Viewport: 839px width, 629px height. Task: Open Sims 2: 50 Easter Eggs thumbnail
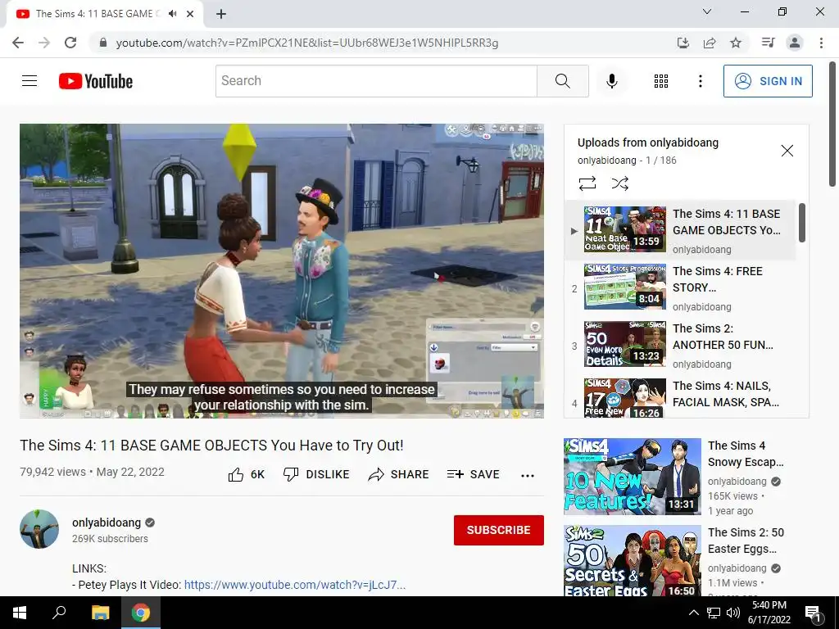(632, 561)
